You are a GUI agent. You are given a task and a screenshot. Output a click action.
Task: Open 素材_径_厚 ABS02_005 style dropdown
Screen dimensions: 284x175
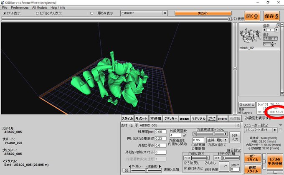[190, 125]
